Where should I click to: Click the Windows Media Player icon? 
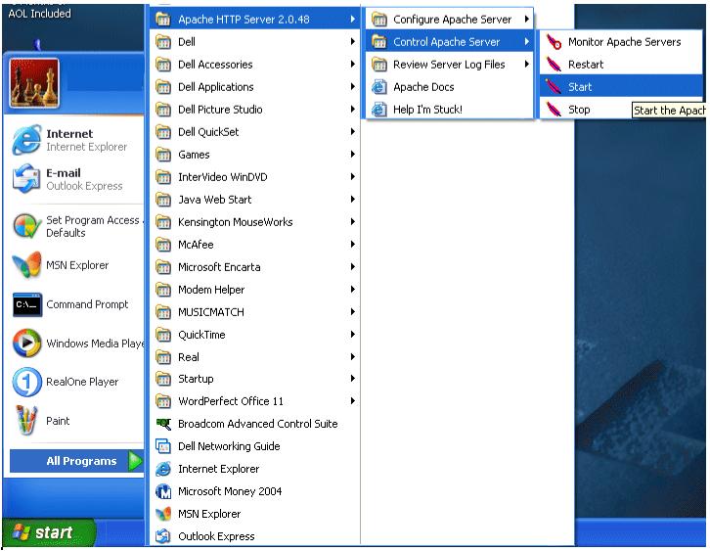pyautogui.click(x=26, y=344)
